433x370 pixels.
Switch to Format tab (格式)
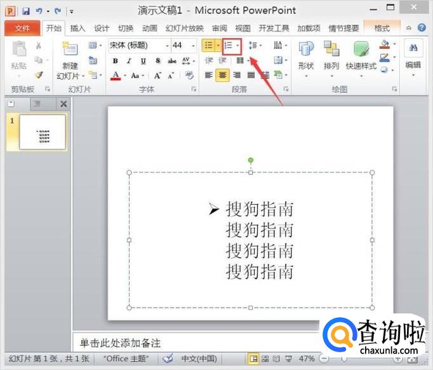point(382,28)
